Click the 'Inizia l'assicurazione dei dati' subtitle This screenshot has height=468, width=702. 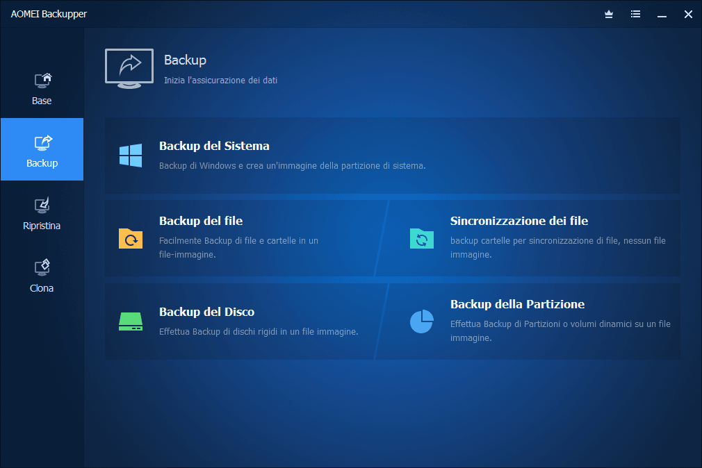click(221, 80)
